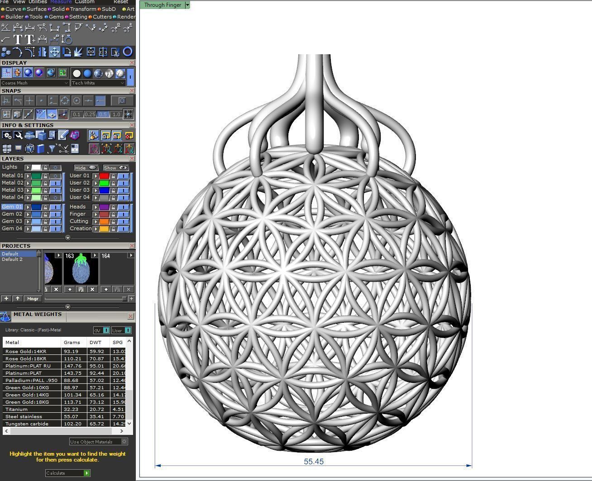Open the ring size measure tool

pyautogui.click(x=67, y=40)
